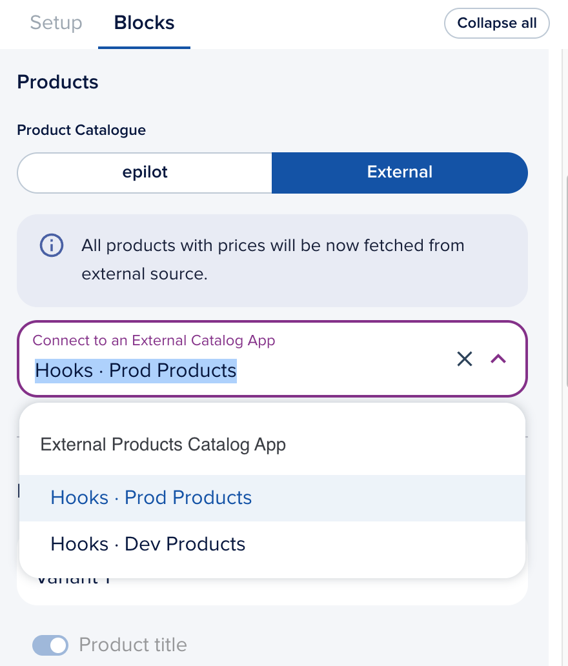Click the Connect to an External Catalog App label
The image size is (568, 666).
click(154, 340)
